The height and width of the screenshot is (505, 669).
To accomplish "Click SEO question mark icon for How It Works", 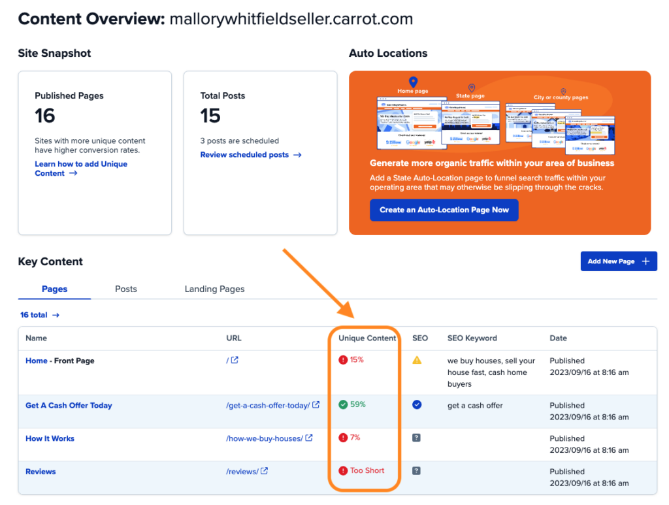I will [x=416, y=438].
